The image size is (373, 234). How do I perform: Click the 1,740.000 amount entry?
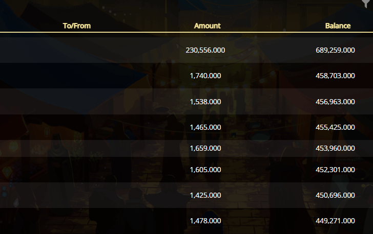click(x=205, y=76)
